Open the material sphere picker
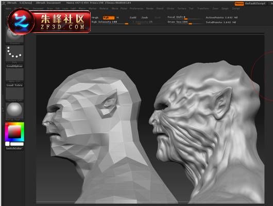 click(x=14, y=110)
